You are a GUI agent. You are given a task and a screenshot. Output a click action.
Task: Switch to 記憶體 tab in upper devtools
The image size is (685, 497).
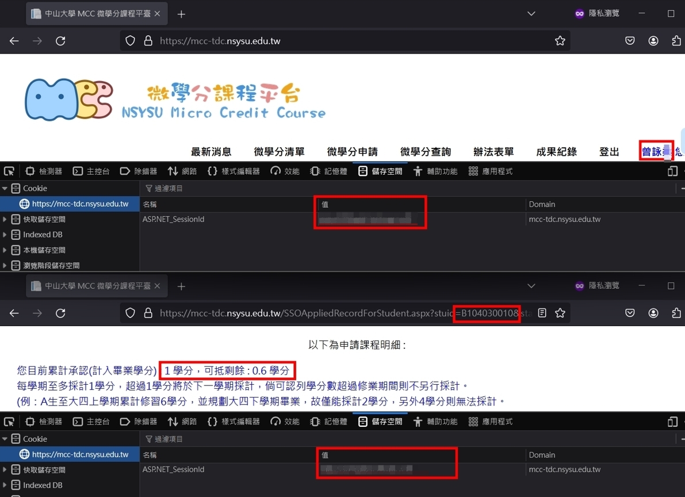328,171
